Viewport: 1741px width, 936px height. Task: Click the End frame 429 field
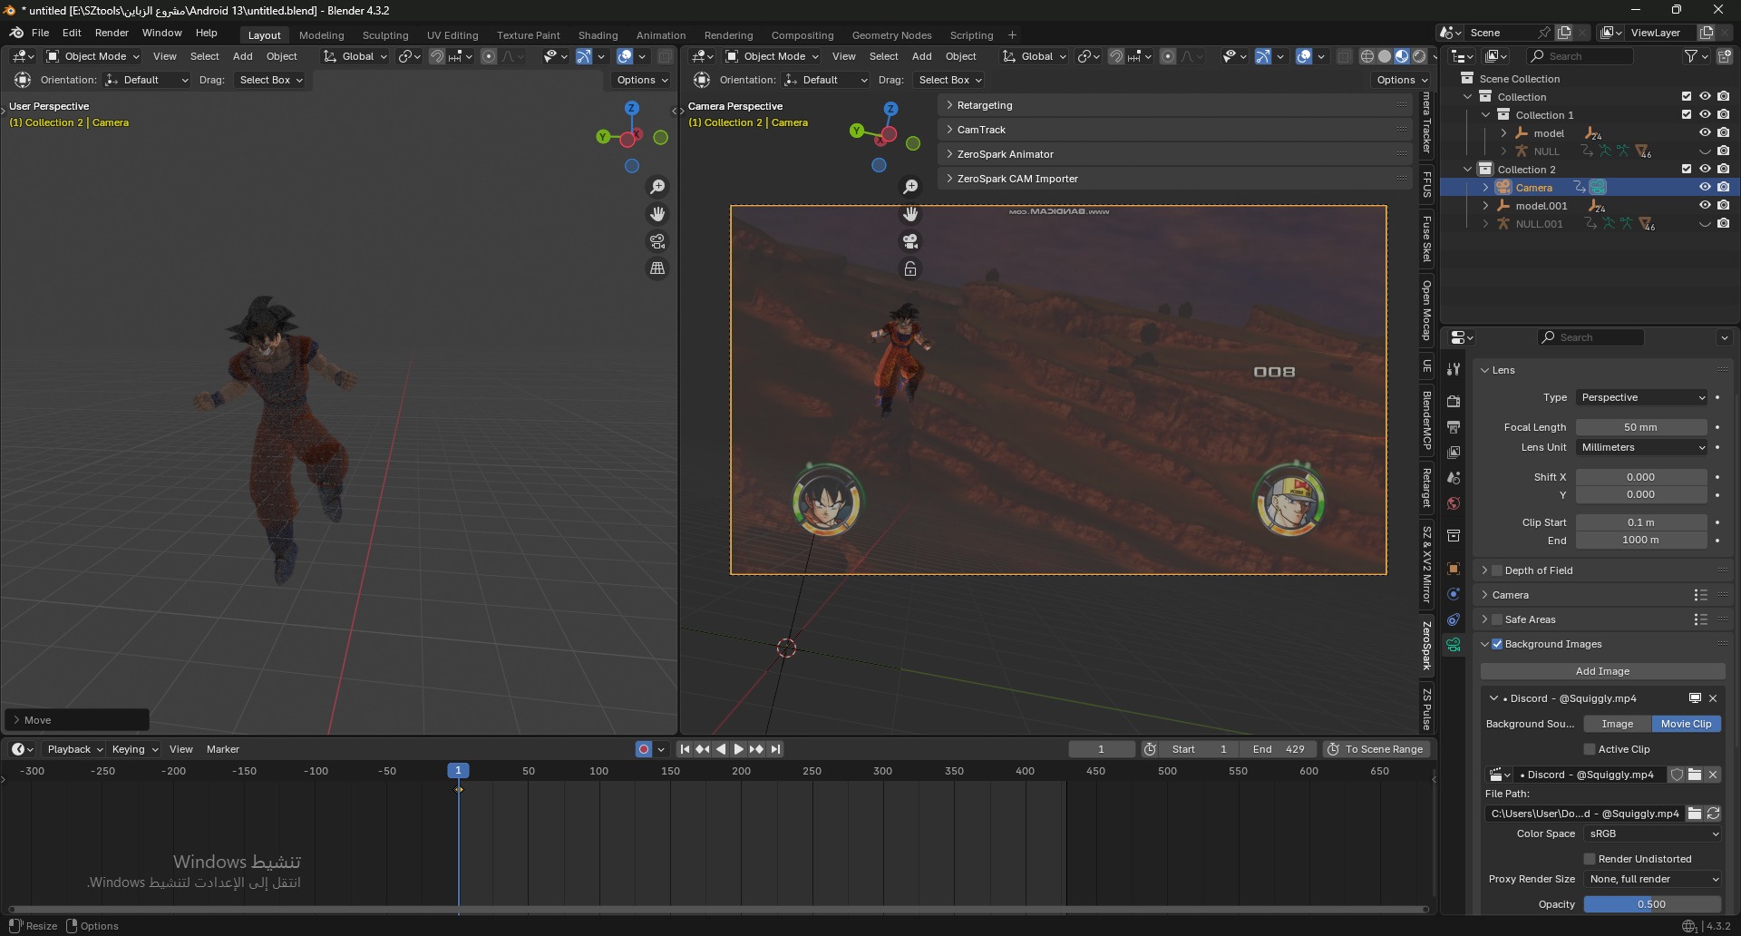pyautogui.click(x=1279, y=749)
